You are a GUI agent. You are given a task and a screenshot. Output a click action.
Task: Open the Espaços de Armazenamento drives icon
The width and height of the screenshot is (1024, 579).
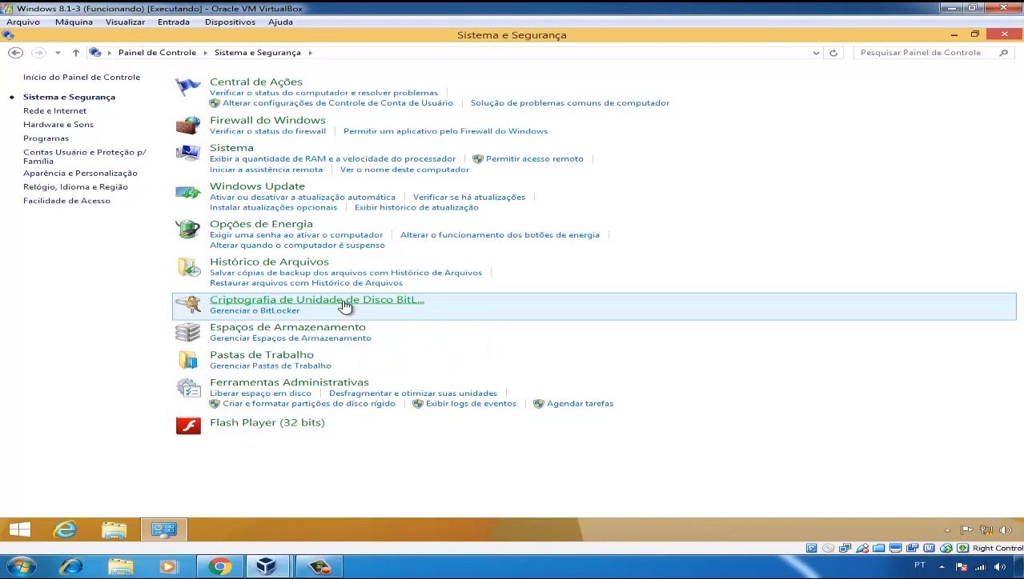click(x=188, y=332)
